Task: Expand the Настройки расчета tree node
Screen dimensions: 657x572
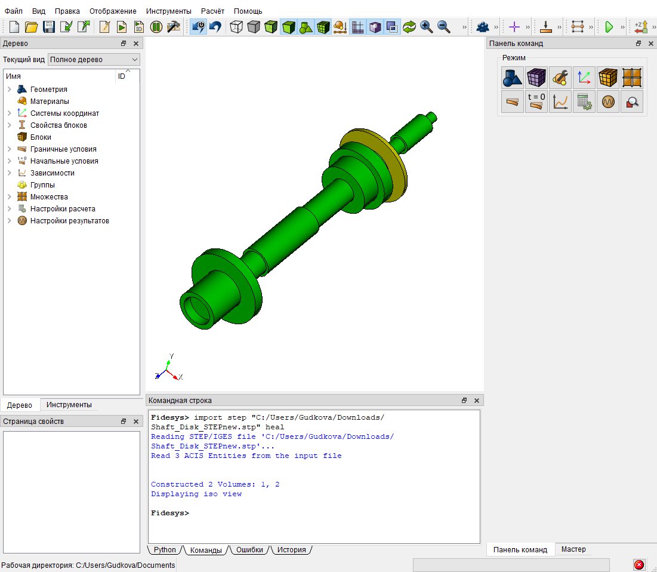Action: coord(9,209)
